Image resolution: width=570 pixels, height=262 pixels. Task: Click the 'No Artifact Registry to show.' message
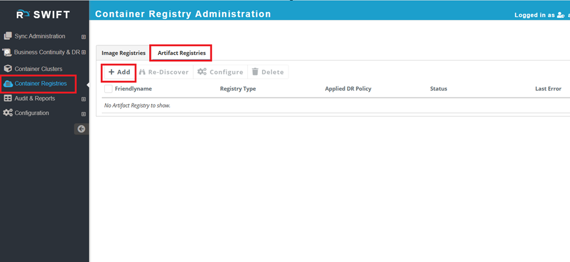(x=138, y=106)
